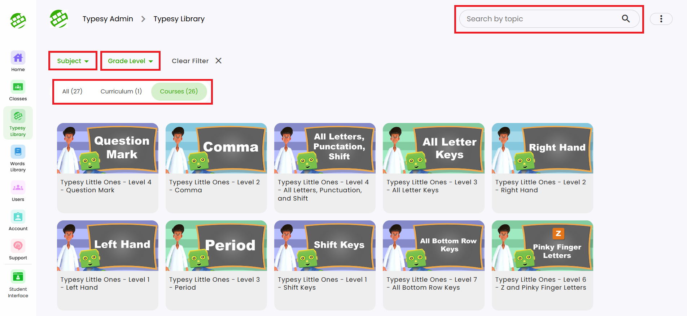Open the three-dot more options menu

[661, 19]
